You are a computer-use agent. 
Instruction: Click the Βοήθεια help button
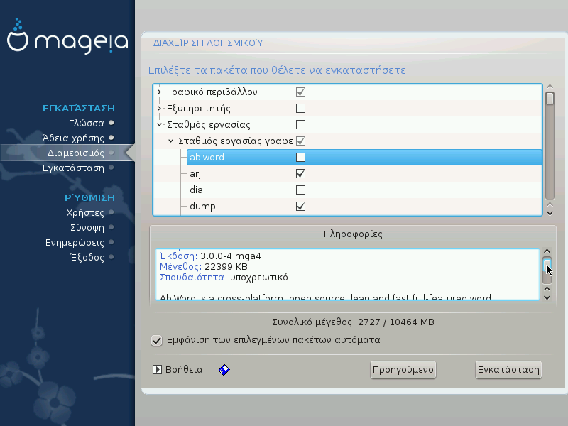pos(178,370)
